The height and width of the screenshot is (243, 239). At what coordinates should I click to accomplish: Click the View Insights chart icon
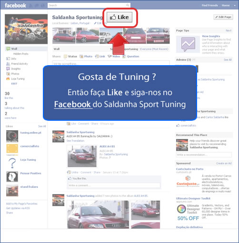point(188,44)
